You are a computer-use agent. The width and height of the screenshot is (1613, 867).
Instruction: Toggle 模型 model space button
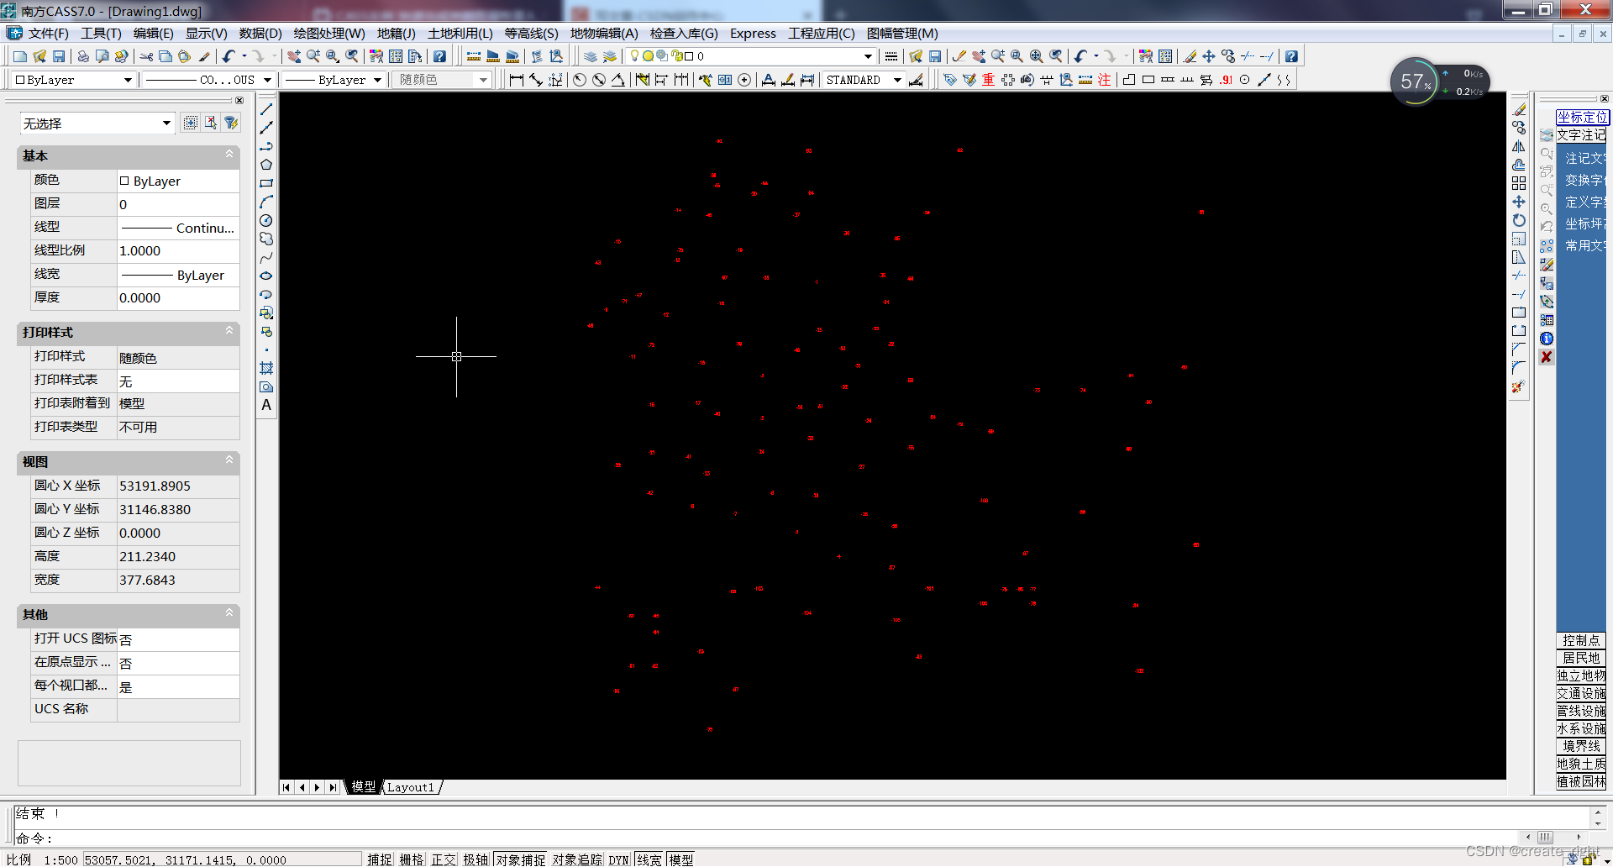click(x=681, y=859)
